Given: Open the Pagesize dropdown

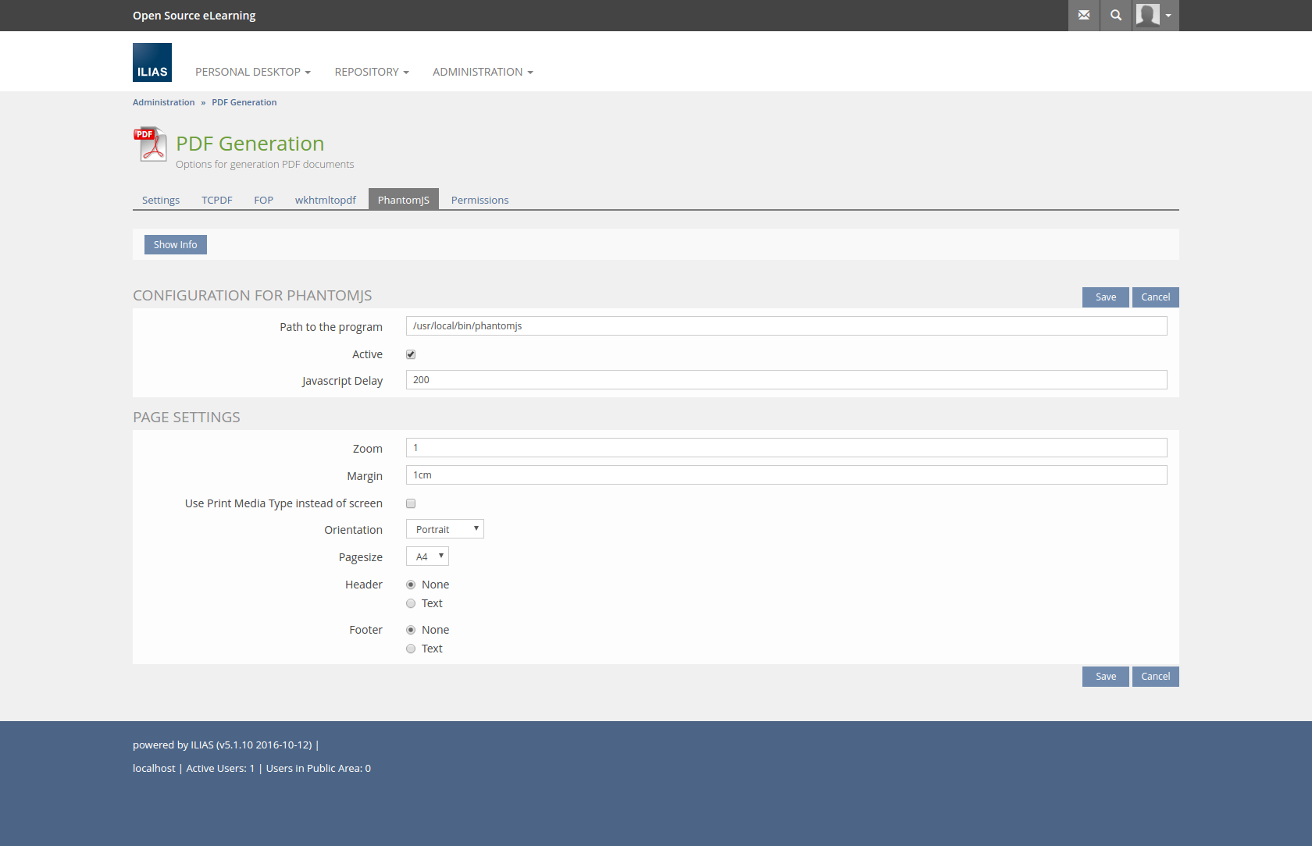Looking at the screenshot, I should pyautogui.click(x=427, y=556).
